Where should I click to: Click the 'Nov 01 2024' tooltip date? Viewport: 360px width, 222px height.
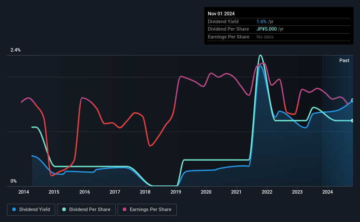pyautogui.click(x=221, y=14)
